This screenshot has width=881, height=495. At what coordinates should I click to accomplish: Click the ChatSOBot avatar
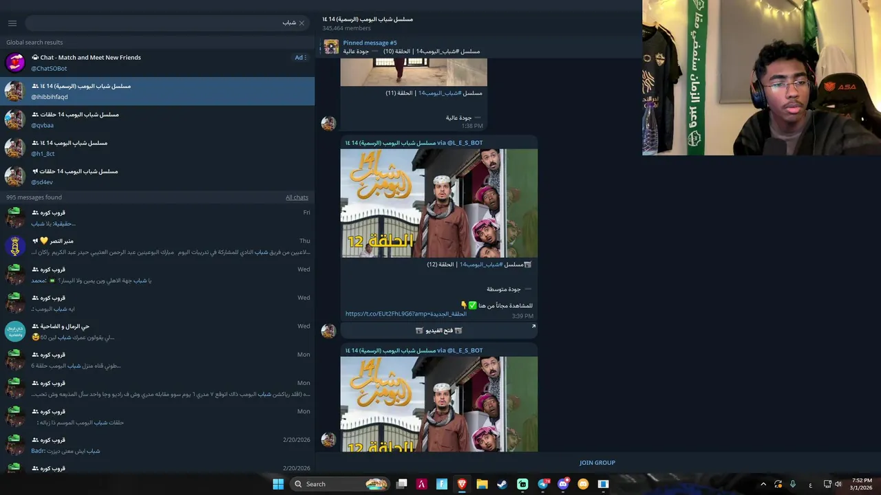[15, 63]
